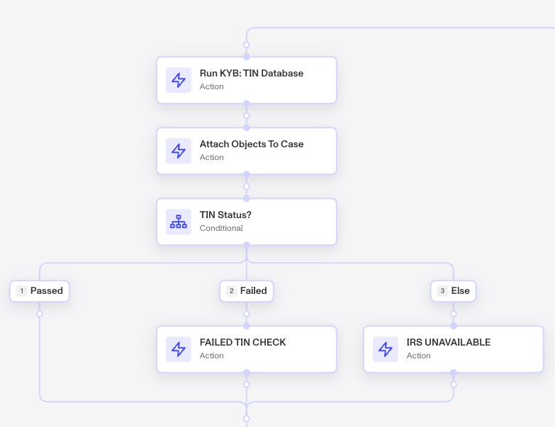Screen dimensions: 555x427
Task: Select the Failed branch label
Action: (x=247, y=291)
